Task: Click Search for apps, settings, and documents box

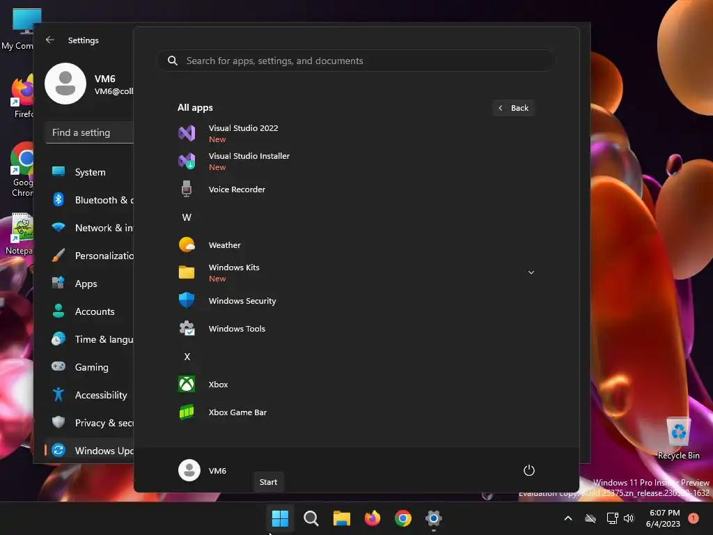Action: coord(356,61)
